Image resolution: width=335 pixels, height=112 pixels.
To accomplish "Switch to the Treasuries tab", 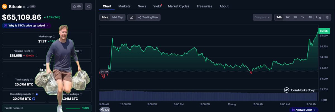I will (x=204, y=6).
